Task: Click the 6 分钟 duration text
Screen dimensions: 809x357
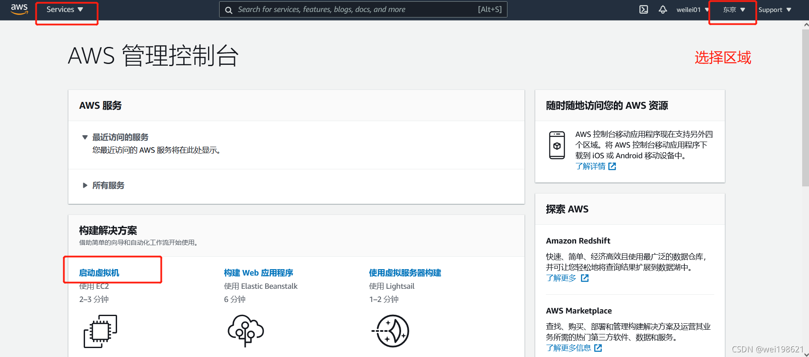Action: [x=234, y=299]
